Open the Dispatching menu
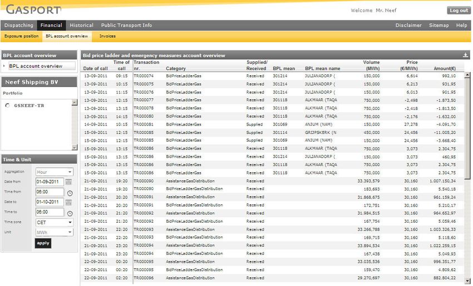Screen dimensions: 473x286 [x=19, y=26]
